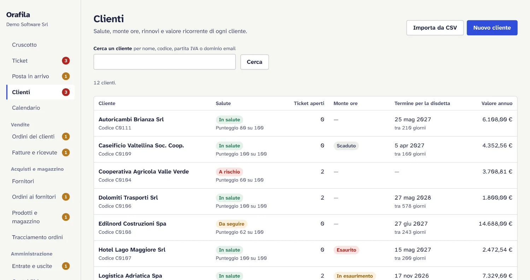Click the Esaurito monte ore badge

click(346, 250)
